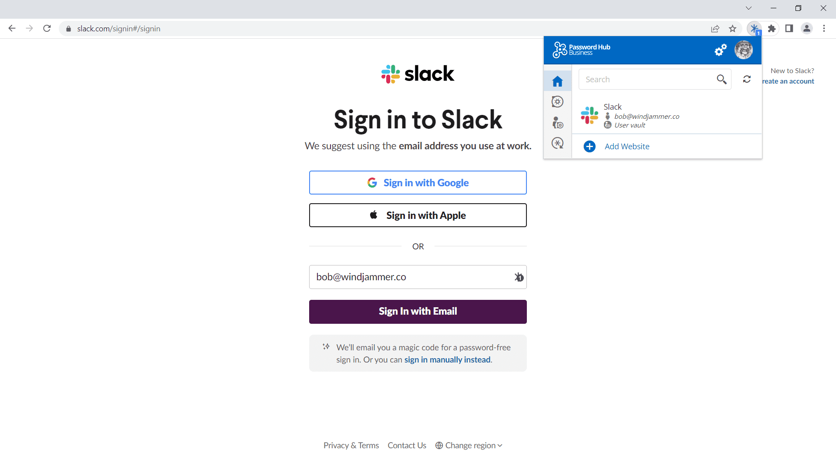836x470 pixels.
Task: Click the Privacy & Terms menu item at bottom
Action: pyautogui.click(x=351, y=445)
